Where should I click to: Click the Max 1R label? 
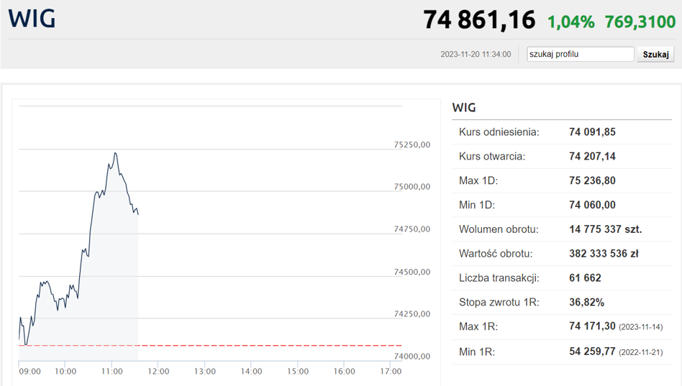pyautogui.click(x=478, y=327)
